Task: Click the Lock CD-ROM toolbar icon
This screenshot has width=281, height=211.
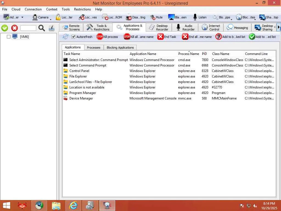Action: [x=105, y=17]
